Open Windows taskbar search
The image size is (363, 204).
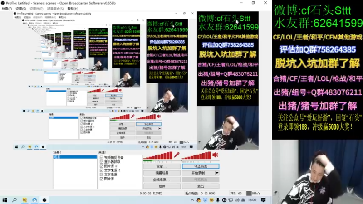15,200
